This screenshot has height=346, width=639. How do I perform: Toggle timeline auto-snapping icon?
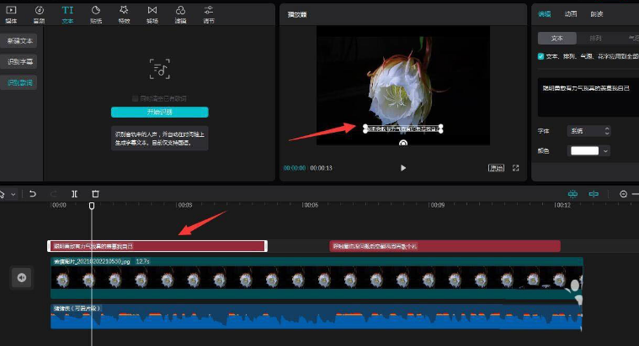[x=572, y=194]
